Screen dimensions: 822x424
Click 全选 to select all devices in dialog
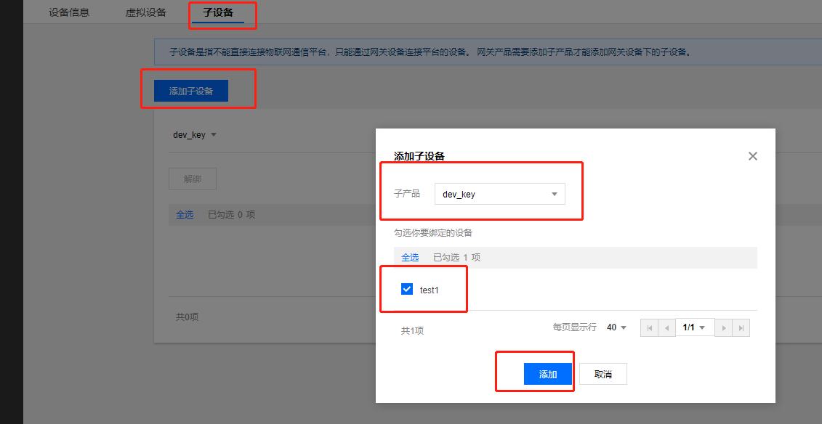pos(410,257)
